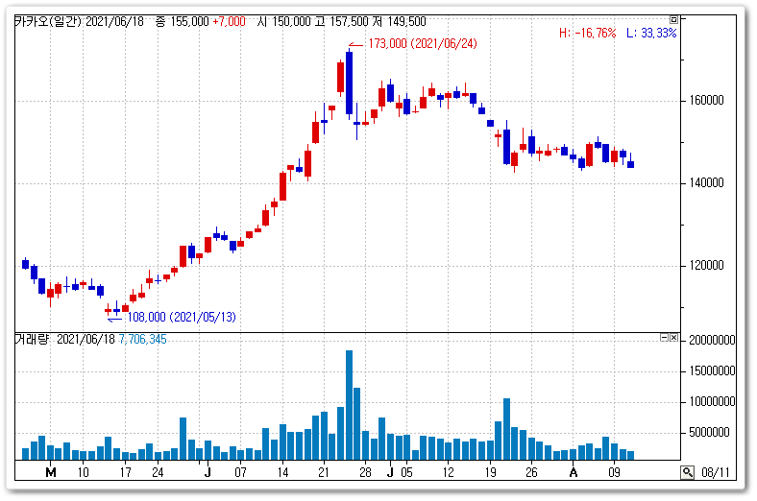Click the 10000000 volume axis label

(x=712, y=402)
